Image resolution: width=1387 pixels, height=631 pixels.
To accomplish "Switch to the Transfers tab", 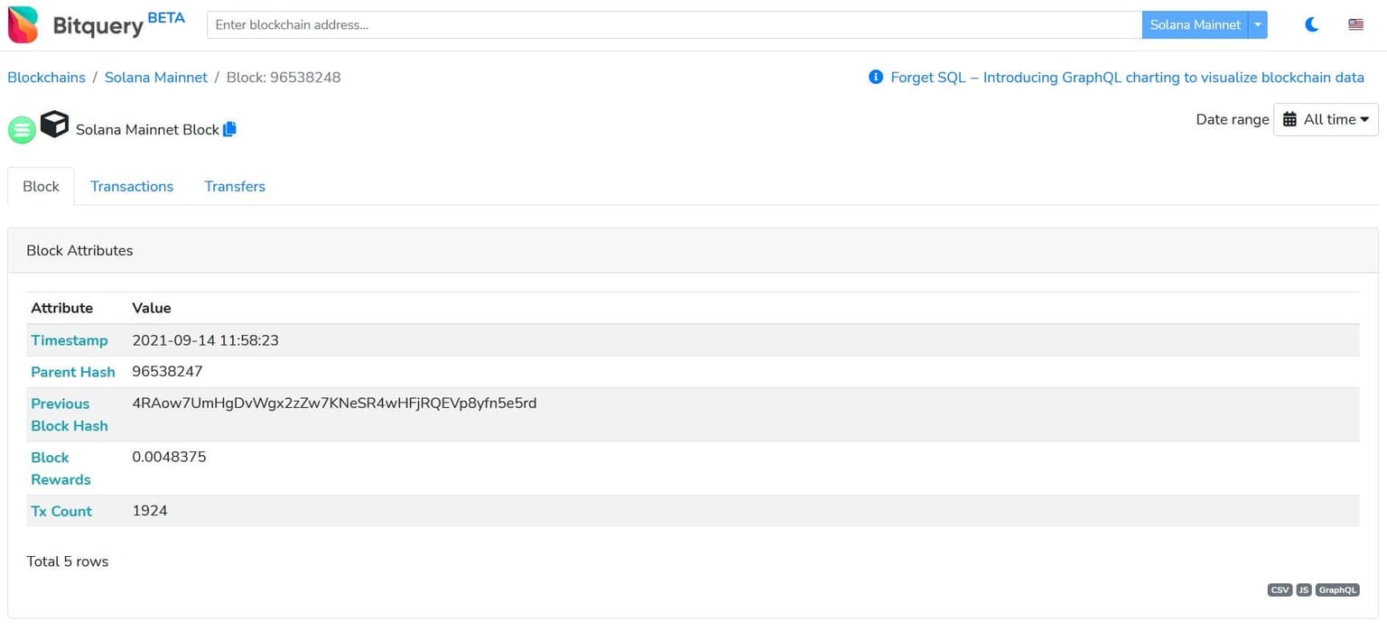I will 235,186.
